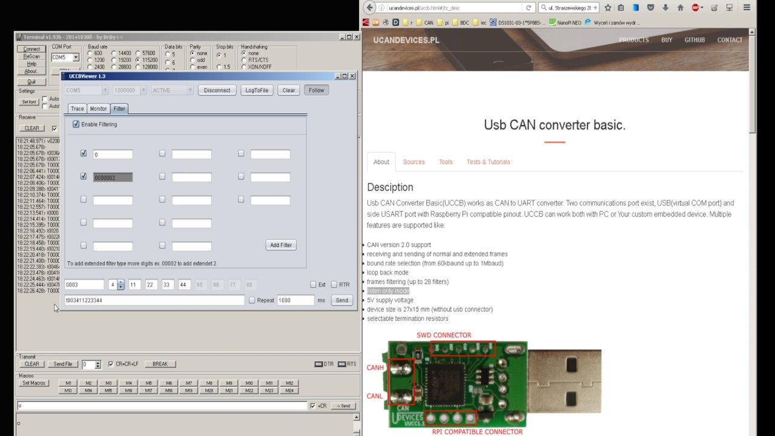Open the 1000000 baud dropdown in UCCBViewer

tap(143, 90)
